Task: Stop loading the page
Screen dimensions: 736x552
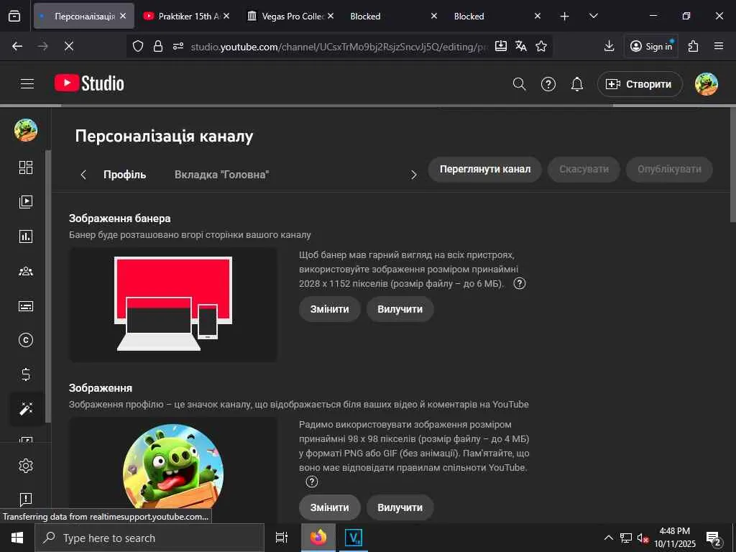Action: [69, 46]
